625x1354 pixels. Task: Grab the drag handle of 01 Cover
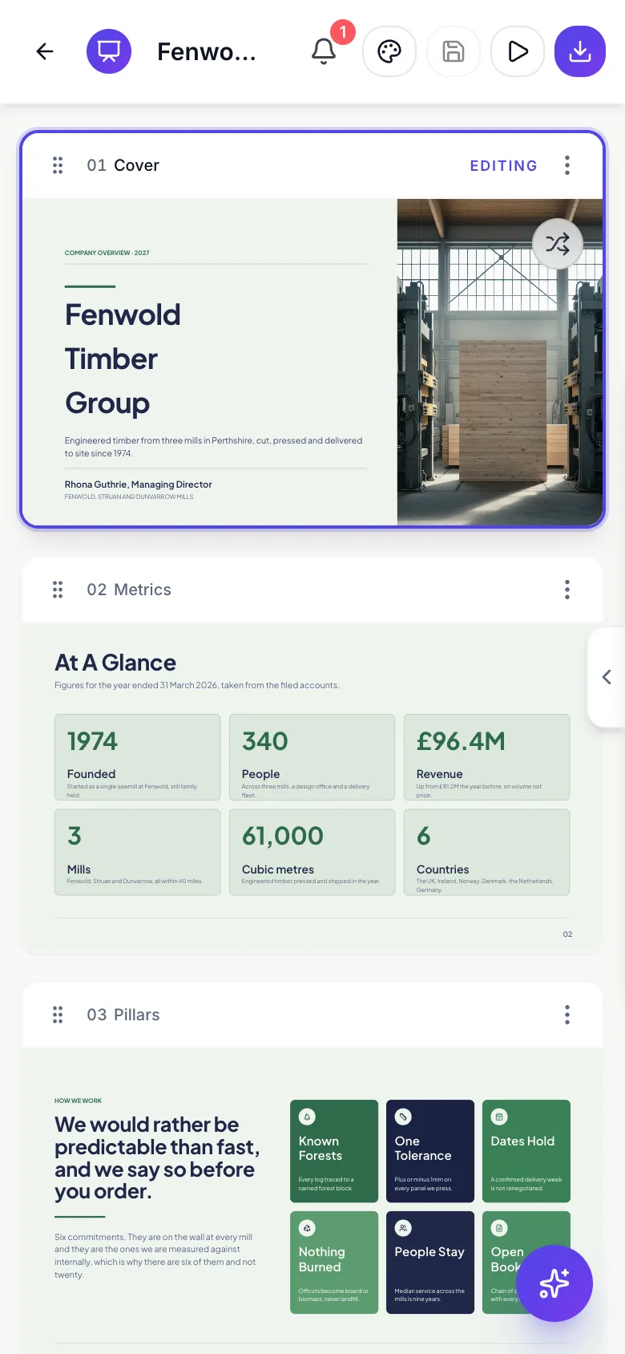click(58, 165)
